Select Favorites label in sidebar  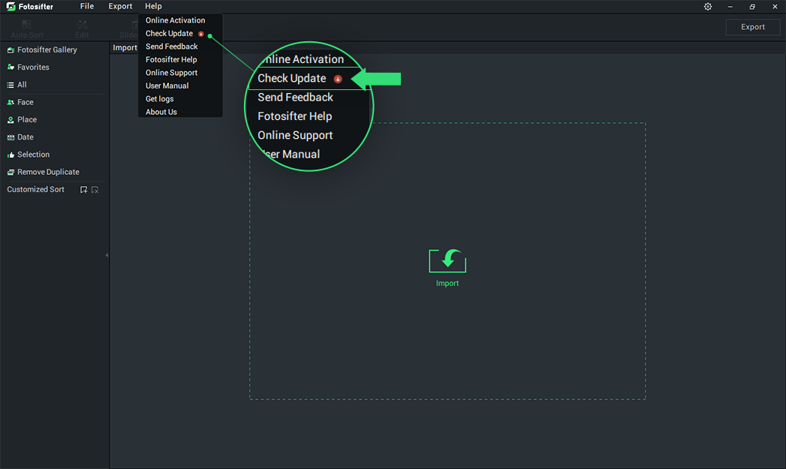coord(33,67)
